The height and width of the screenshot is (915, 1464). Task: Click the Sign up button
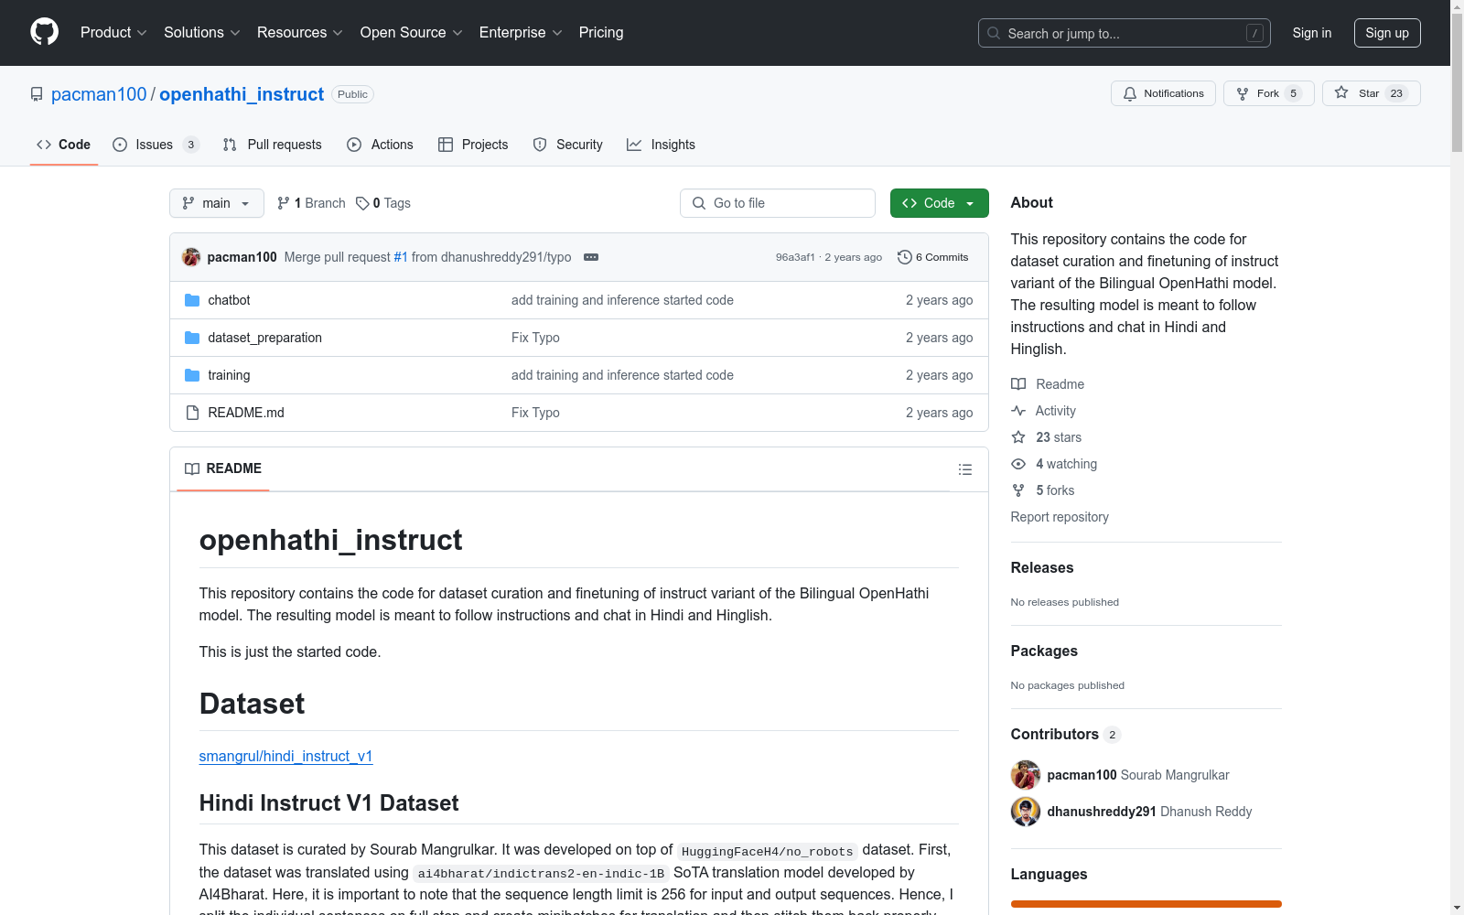tap(1387, 33)
